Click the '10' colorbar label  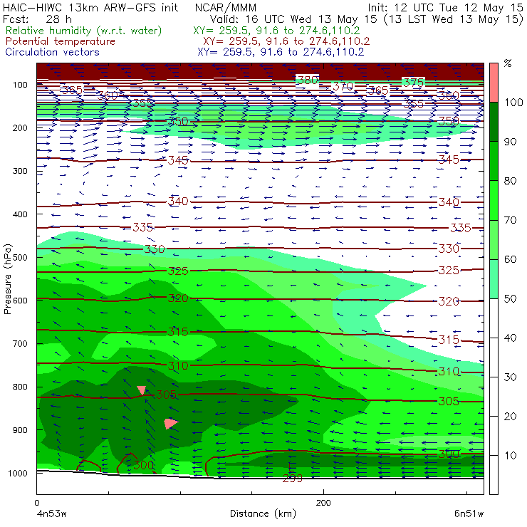[510, 455]
